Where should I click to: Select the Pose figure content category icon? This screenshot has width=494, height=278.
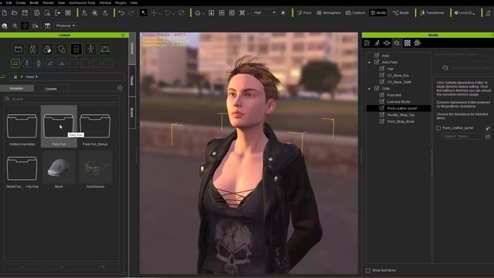click(91, 49)
